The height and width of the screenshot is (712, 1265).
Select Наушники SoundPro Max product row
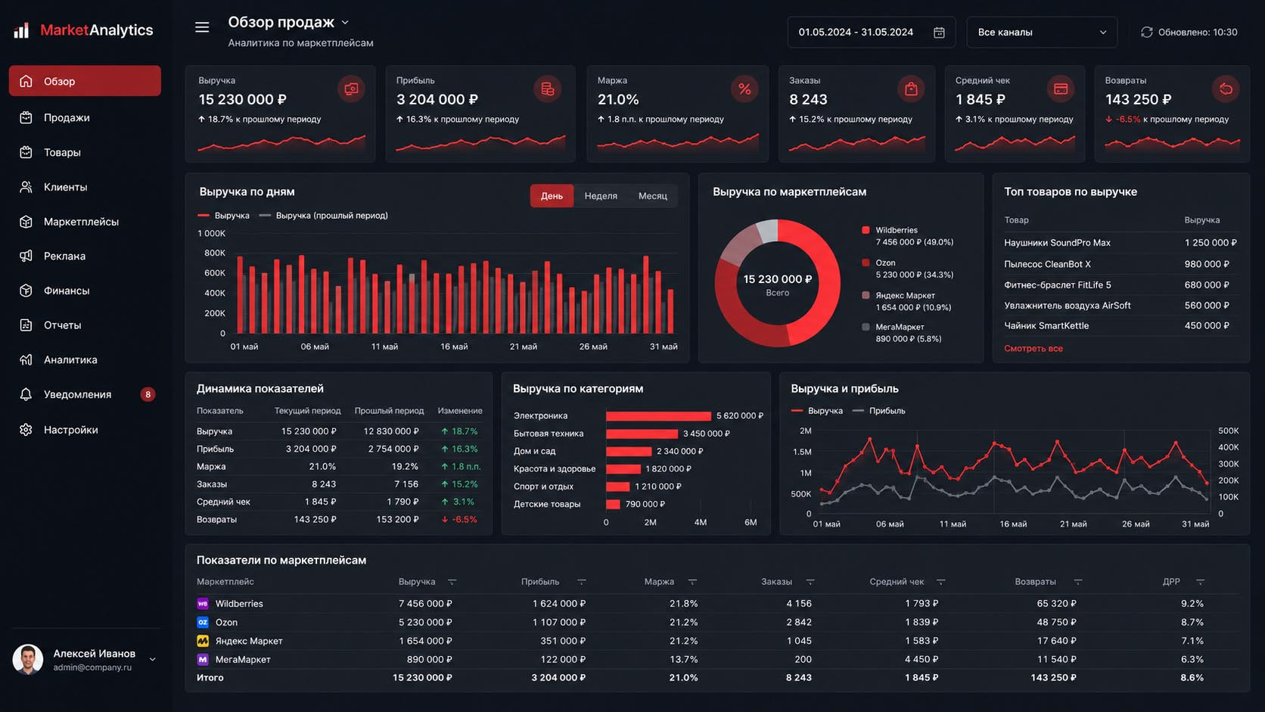point(1120,243)
